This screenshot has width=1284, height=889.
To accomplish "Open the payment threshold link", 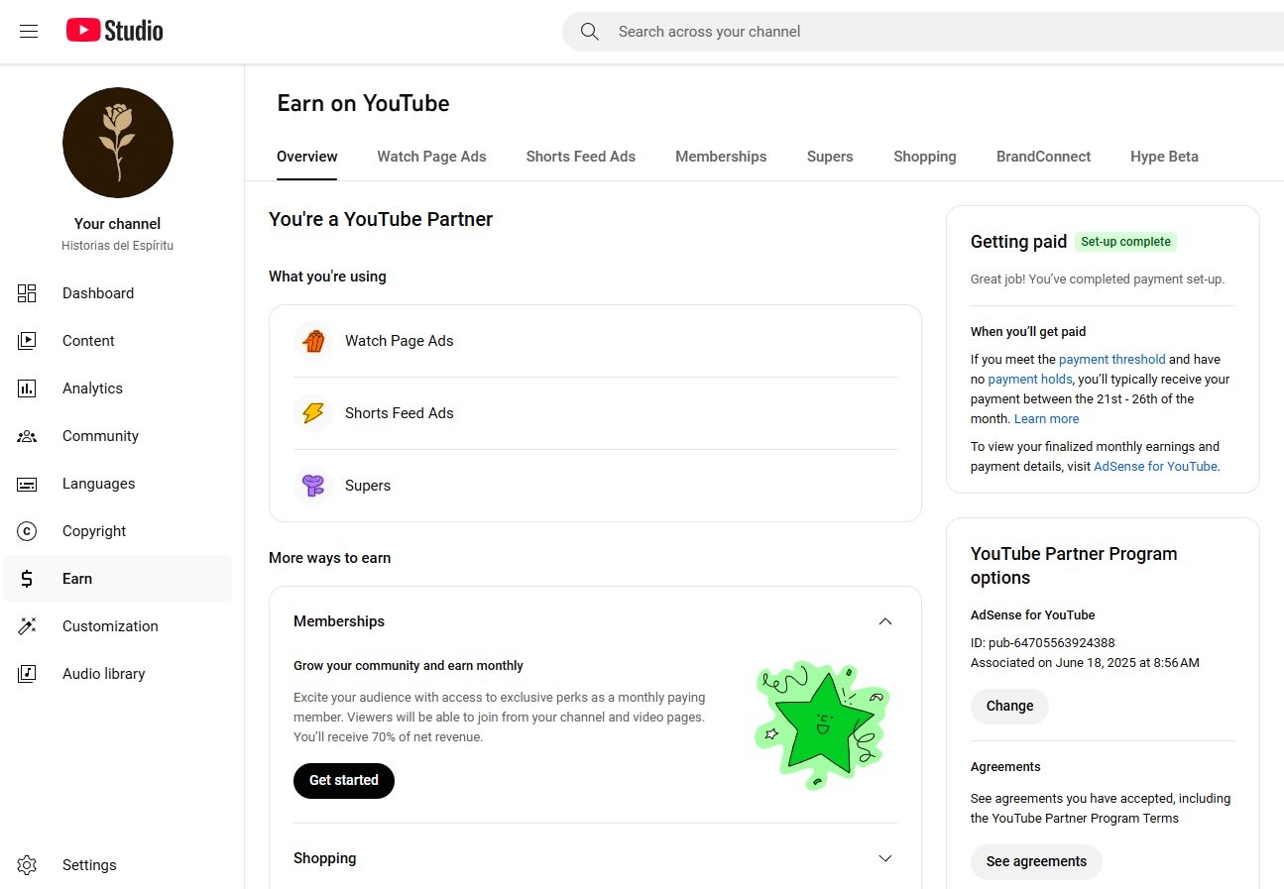I will 1111,360.
